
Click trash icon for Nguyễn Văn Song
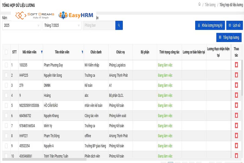click(x=236, y=75)
